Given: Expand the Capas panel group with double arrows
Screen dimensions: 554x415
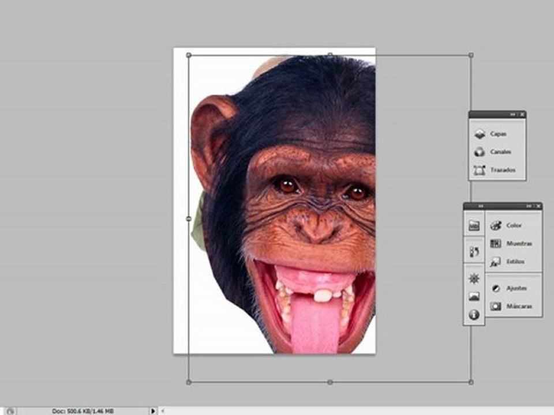Looking at the screenshot, I should click(512, 115).
